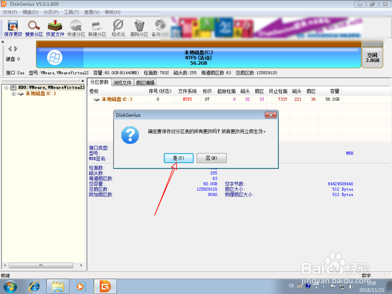Click the Quick Partition (快速分区) icon

(76, 28)
